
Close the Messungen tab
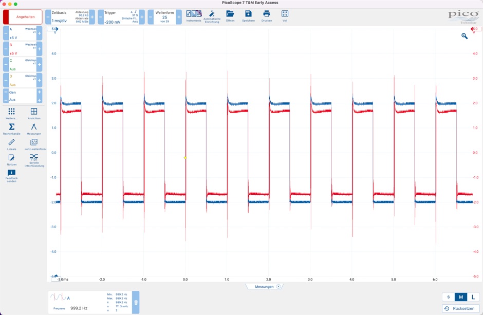[278, 287]
